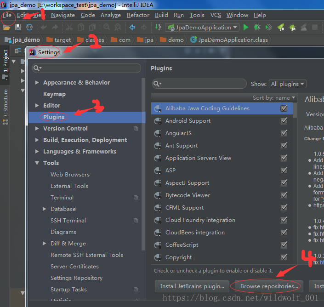Click the plugins search field

(x=199, y=84)
